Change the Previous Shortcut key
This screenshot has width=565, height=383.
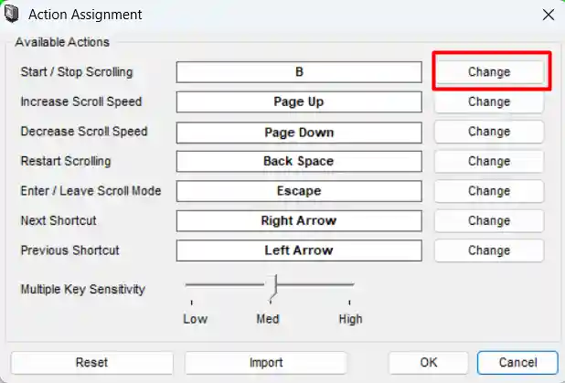pyautogui.click(x=489, y=250)
